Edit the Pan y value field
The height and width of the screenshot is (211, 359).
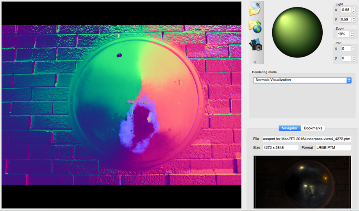[x=346, y=59]
